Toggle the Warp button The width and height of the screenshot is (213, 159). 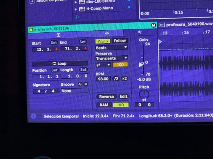coord(103,41)
